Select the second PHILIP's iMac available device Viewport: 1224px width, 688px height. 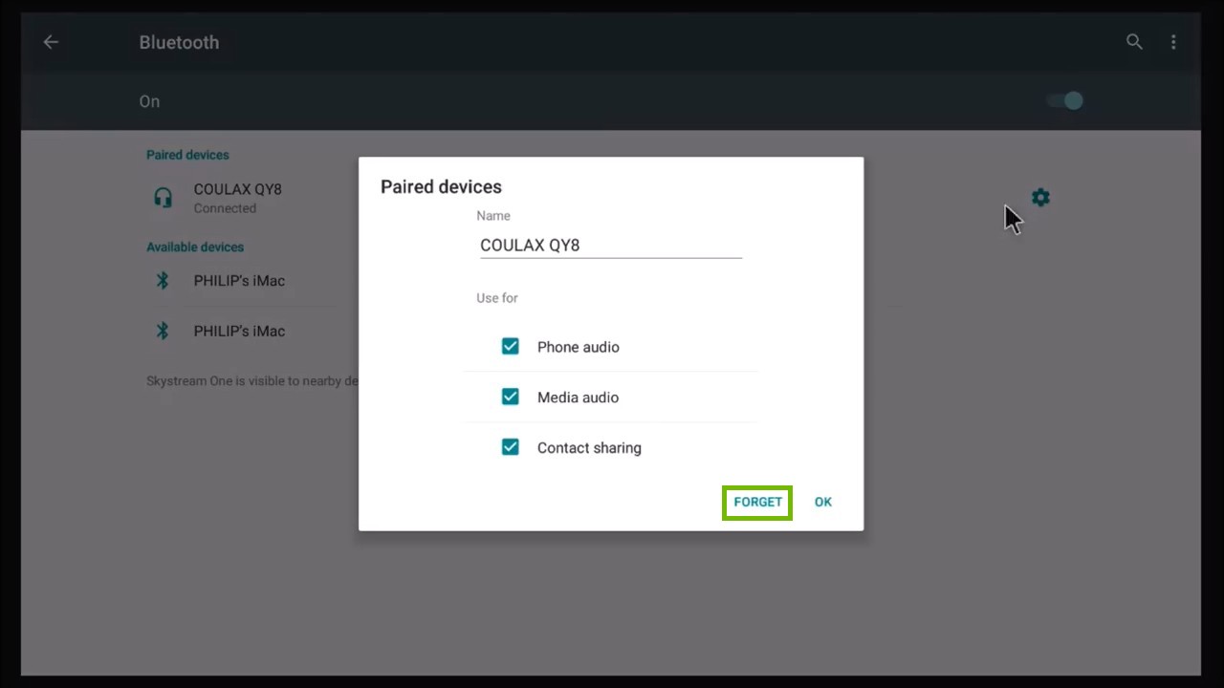coord(239,331)
